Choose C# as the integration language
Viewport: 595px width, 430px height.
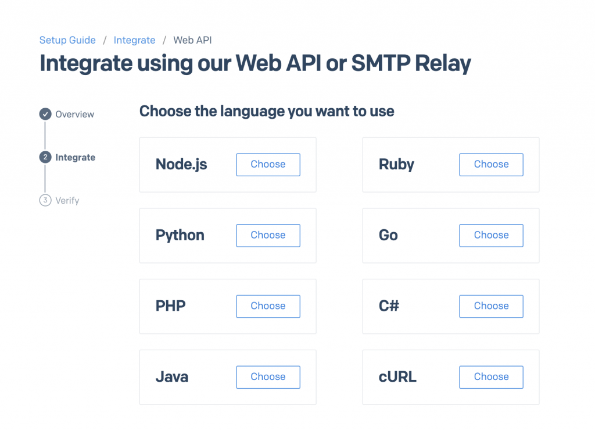pyautogui.click(x=491, y=306)
